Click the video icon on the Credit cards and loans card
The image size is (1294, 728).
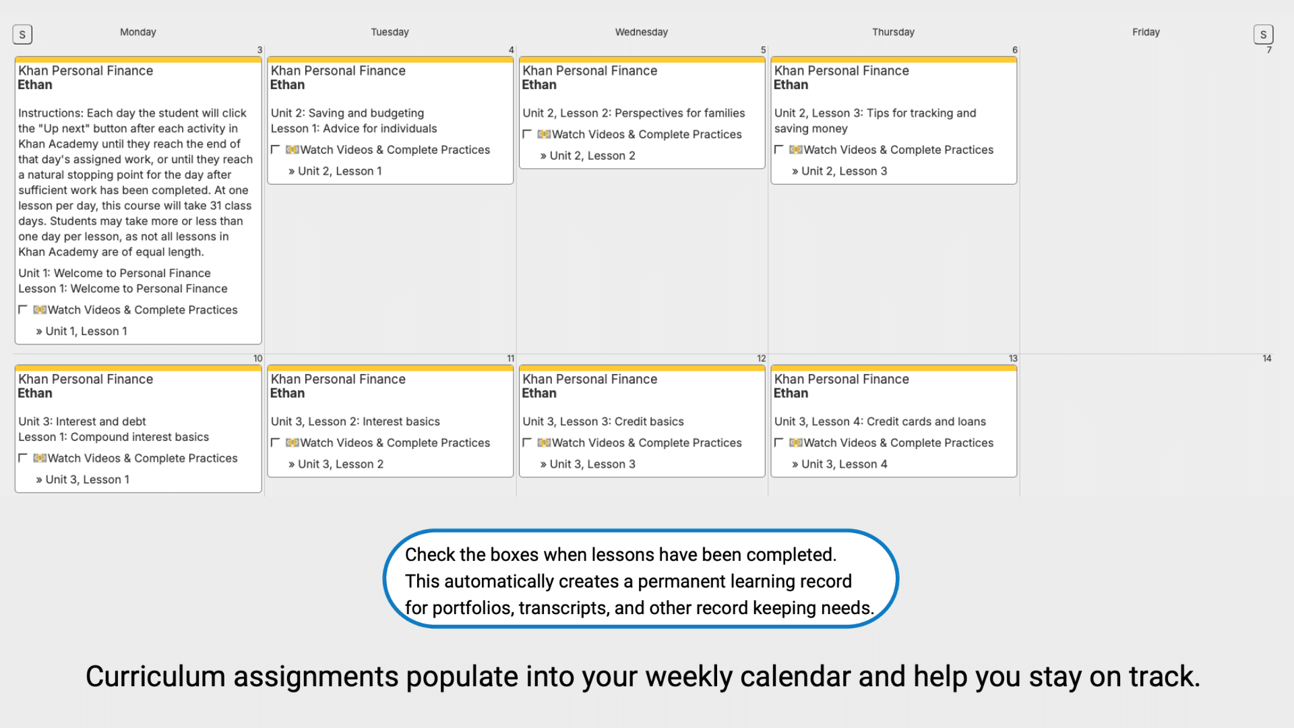[x=796, y=443]
